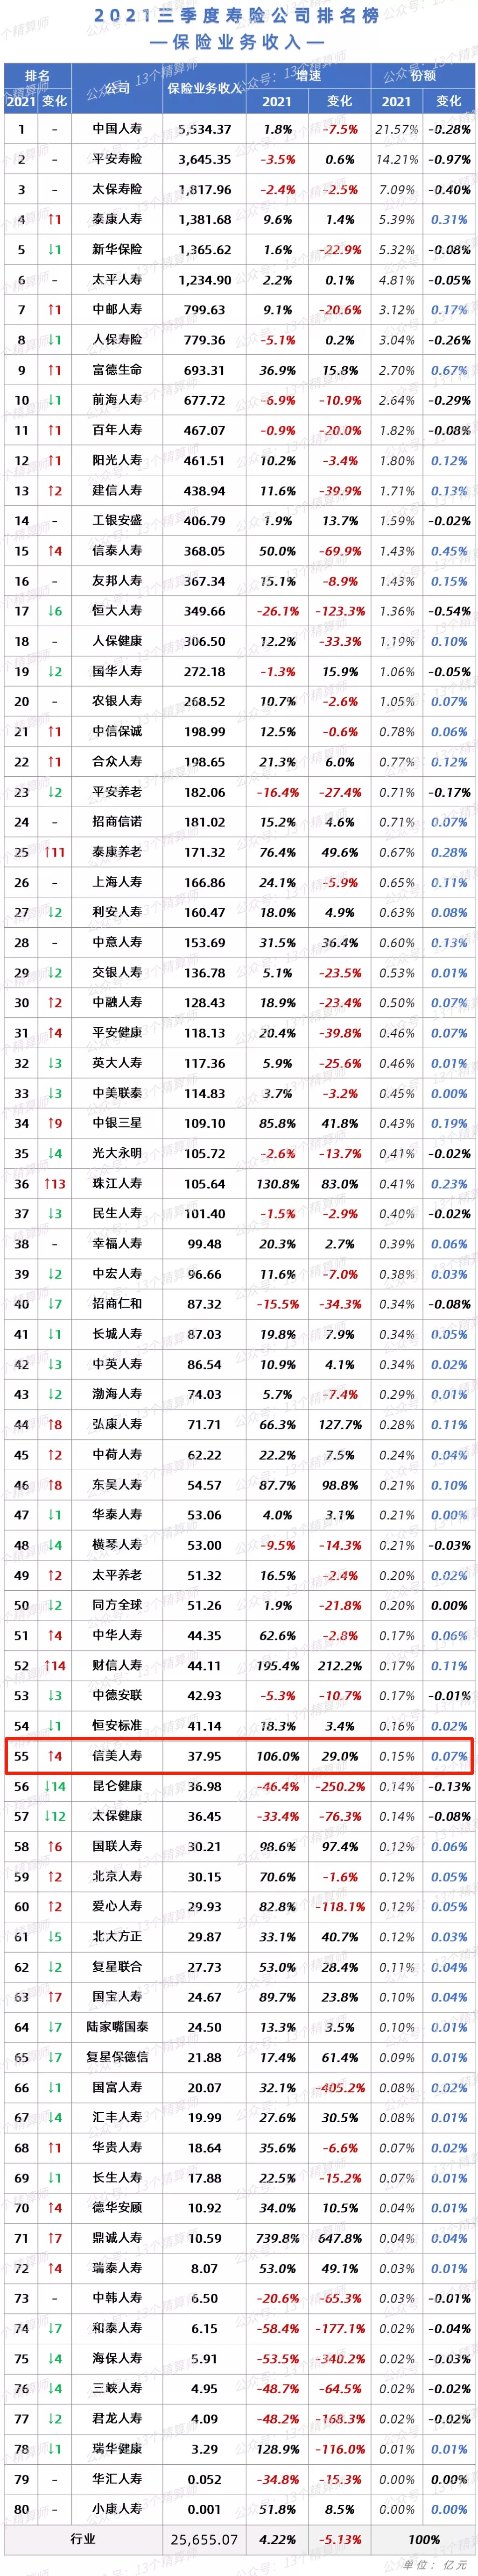Image resolution: width=478 pixels, height=2576 pixels.
Task: Click growth change value -405.2%
Action: (x=339, y=2087)
